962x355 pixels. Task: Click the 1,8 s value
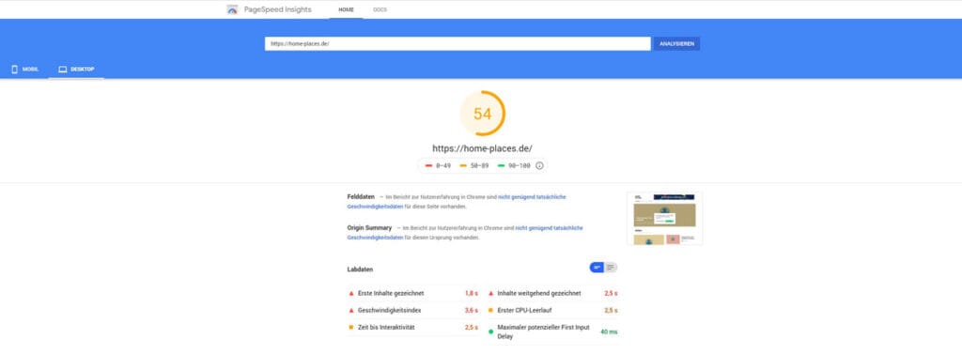[472, 293]
